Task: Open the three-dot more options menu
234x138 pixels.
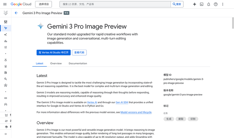Action: (x=223, y=4)
